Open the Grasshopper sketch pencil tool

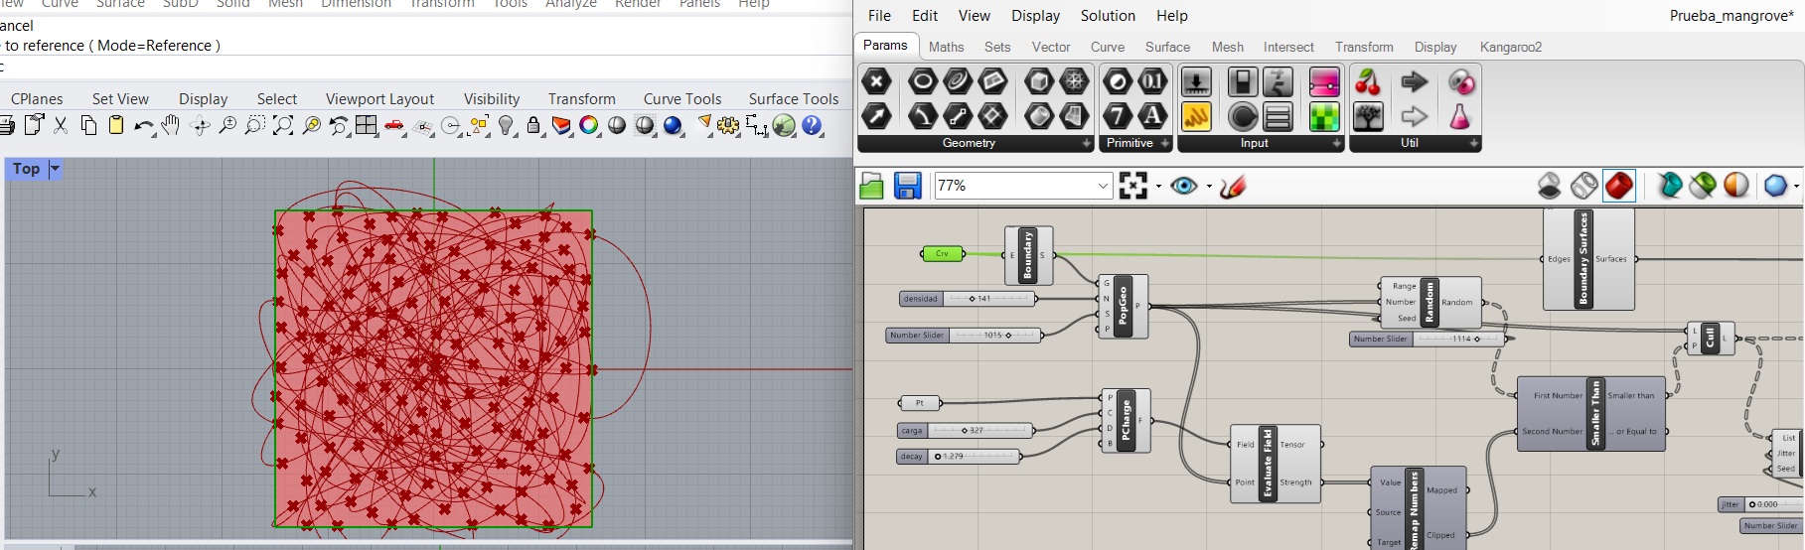pyautogui.click(x=1233, y=186)
